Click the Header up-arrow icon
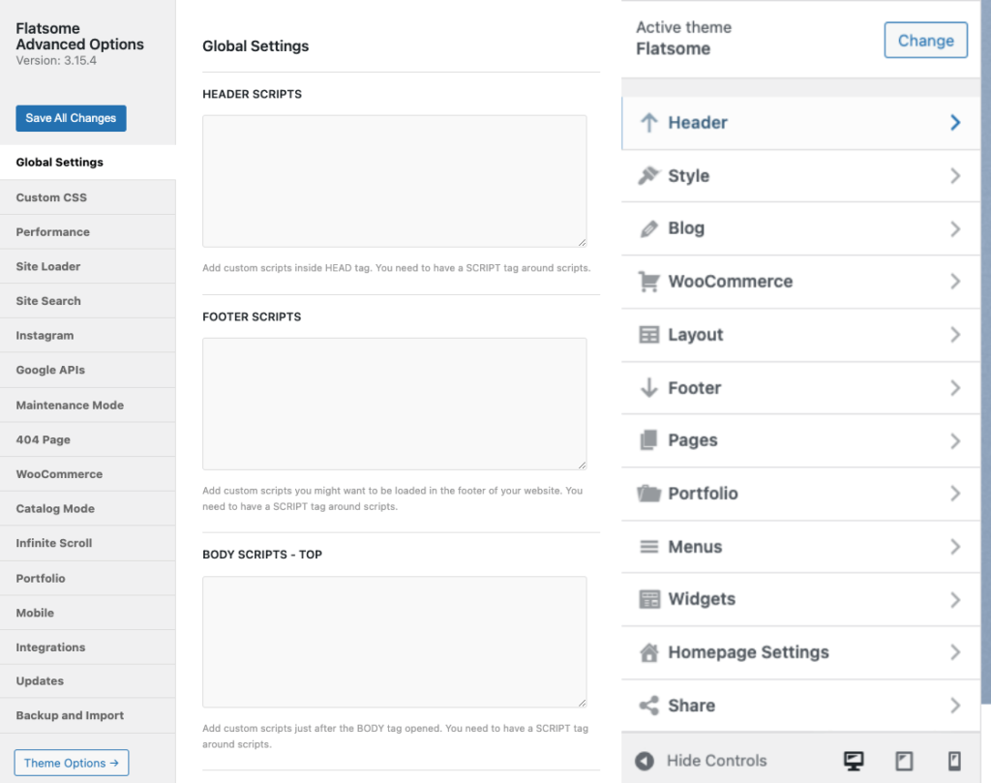 [648, 123]
